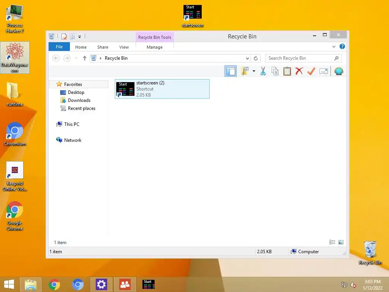389x292 pixels.
Task: Select the runtime folder on desktop
Action: (15, 94)
